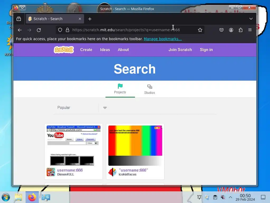Screen dimensions: 270x203
Task: Expand hidden tray icons with the up arrow
Action: [230, 197]
